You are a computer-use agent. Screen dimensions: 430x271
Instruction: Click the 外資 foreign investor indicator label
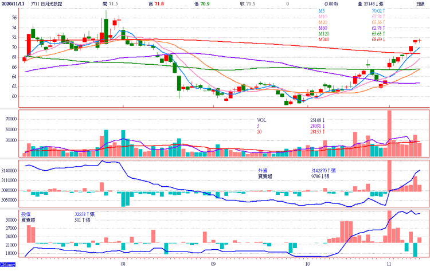coord(263,171)
